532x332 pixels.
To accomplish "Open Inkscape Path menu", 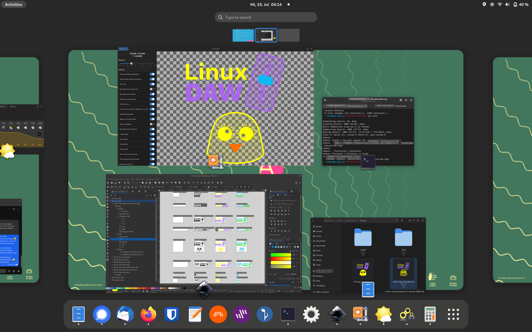I will [133, 179].
